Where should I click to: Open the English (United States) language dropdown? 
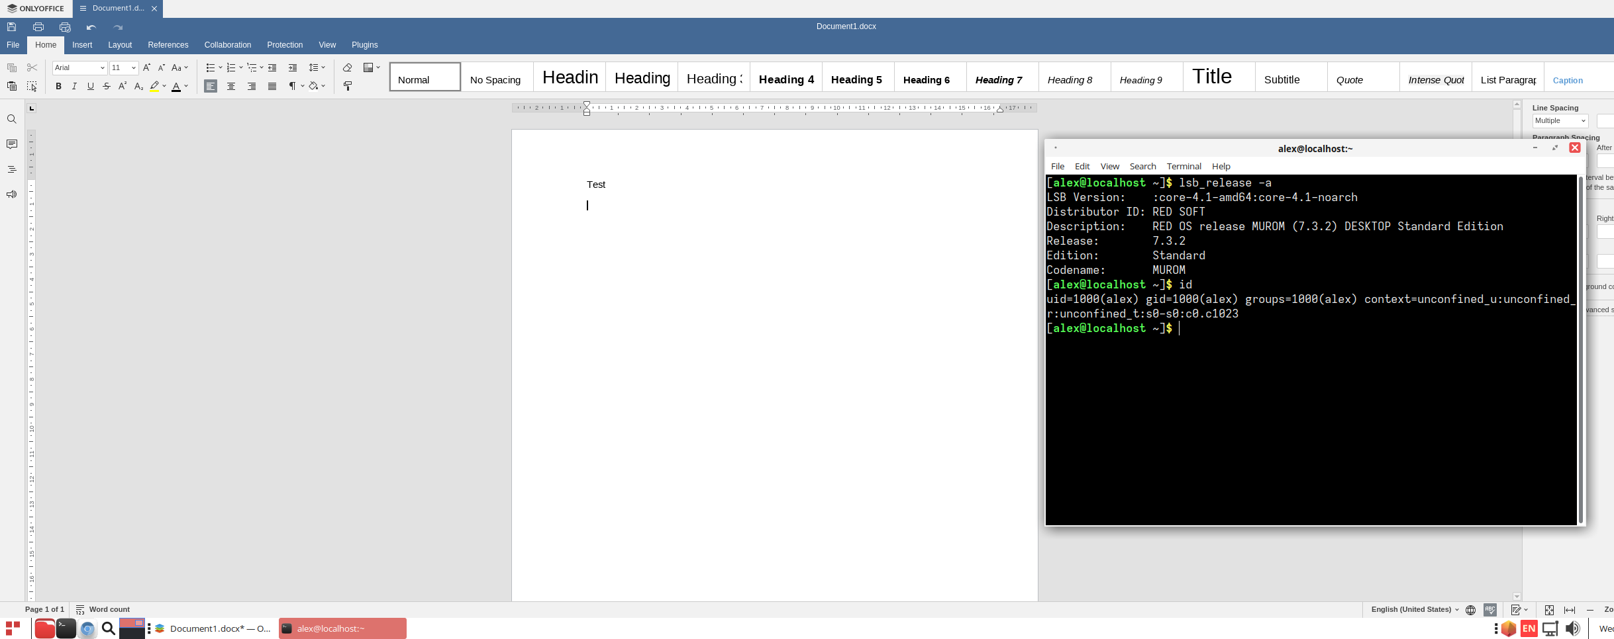pyautogui.click(x=1415, y=610)
